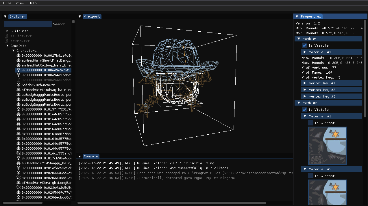The width and height of the screenshot is (368, 206).
Task: Expand Vertex Key #2 in Properties
Action: [x=304, y=89]
